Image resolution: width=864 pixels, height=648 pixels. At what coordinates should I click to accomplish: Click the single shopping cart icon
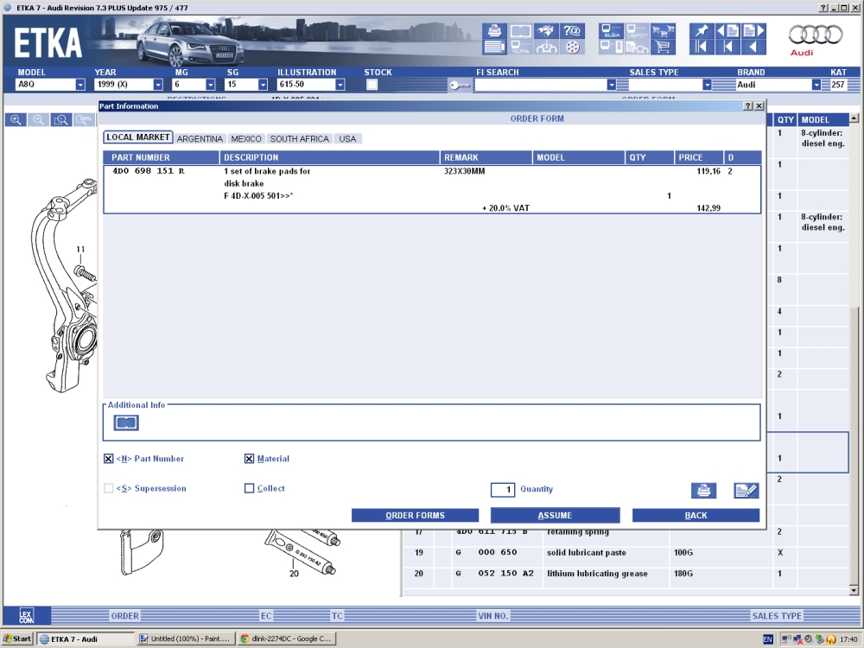click(x=663, y=47)
